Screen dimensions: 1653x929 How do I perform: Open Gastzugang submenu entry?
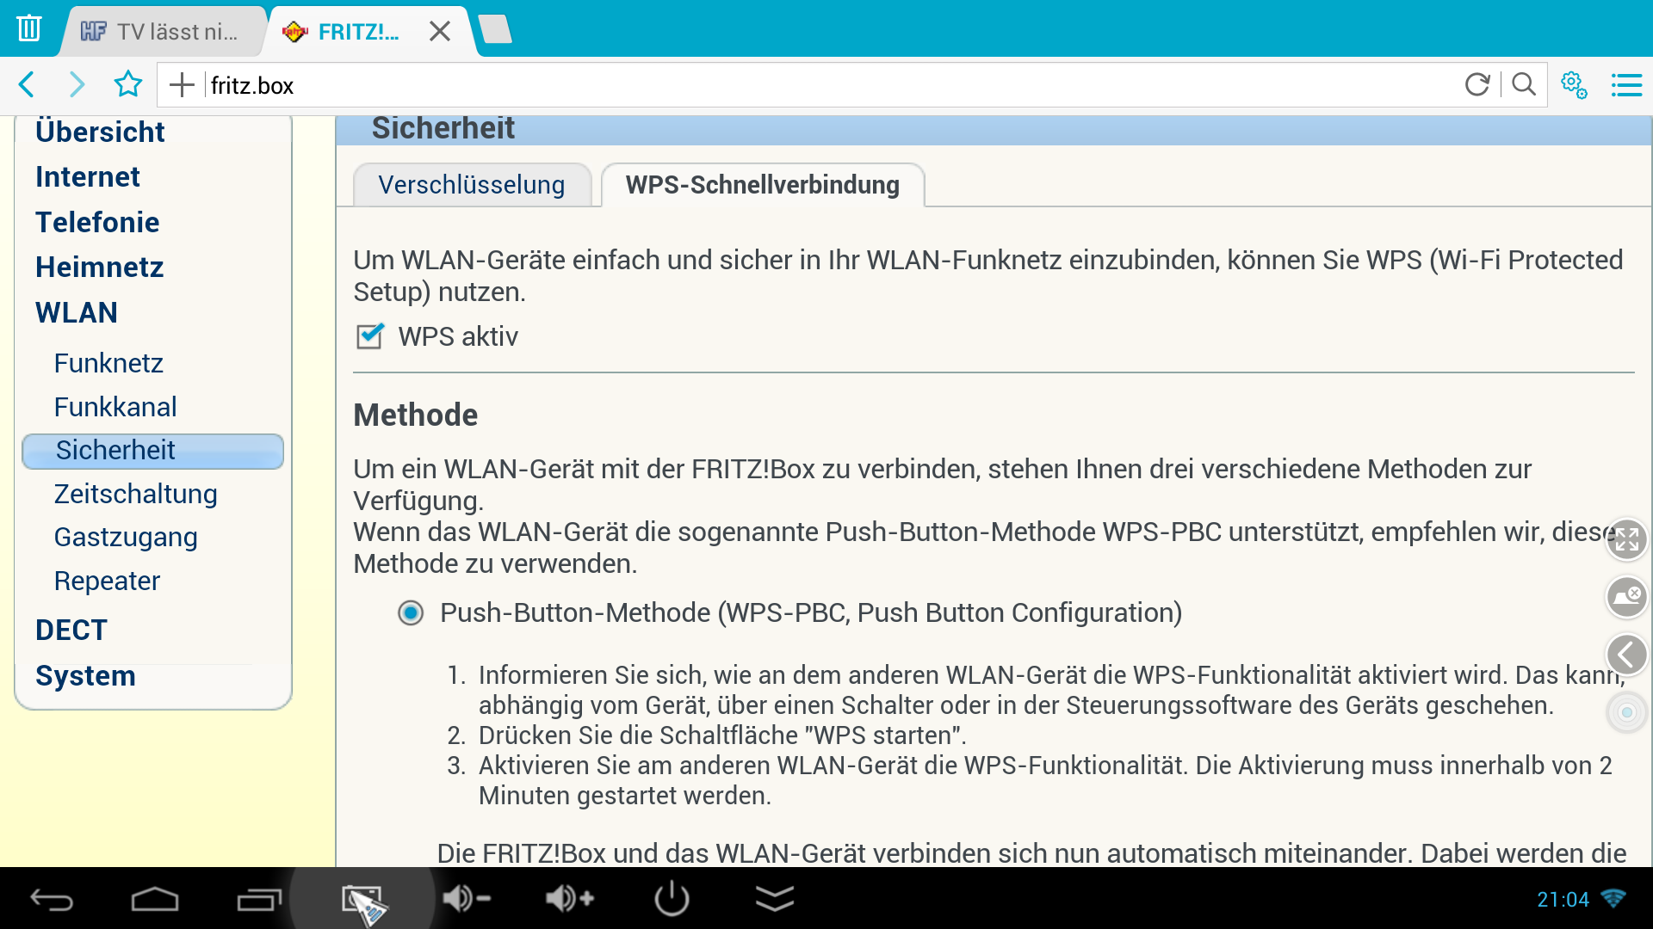(x=126, y=537)
